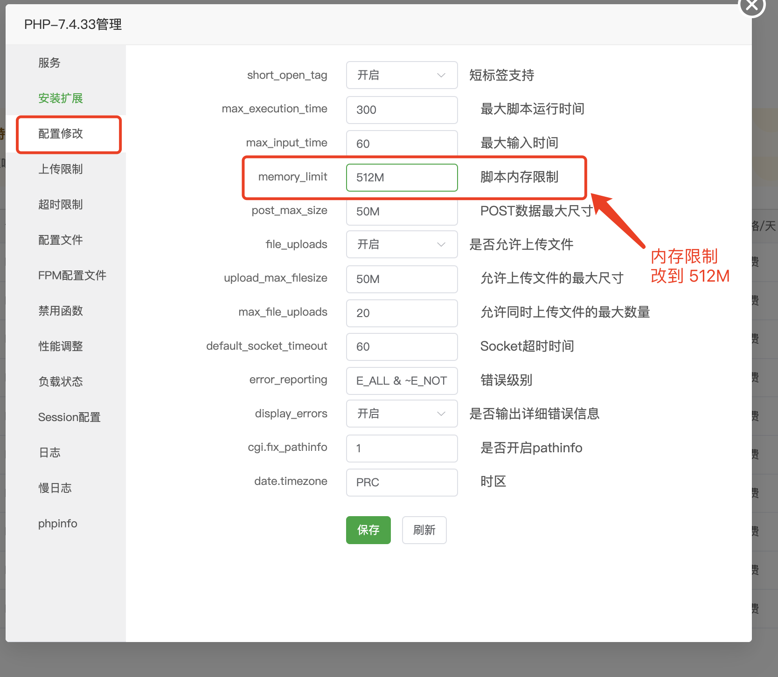Open the short_open_tag dropdown

(402, 75)
